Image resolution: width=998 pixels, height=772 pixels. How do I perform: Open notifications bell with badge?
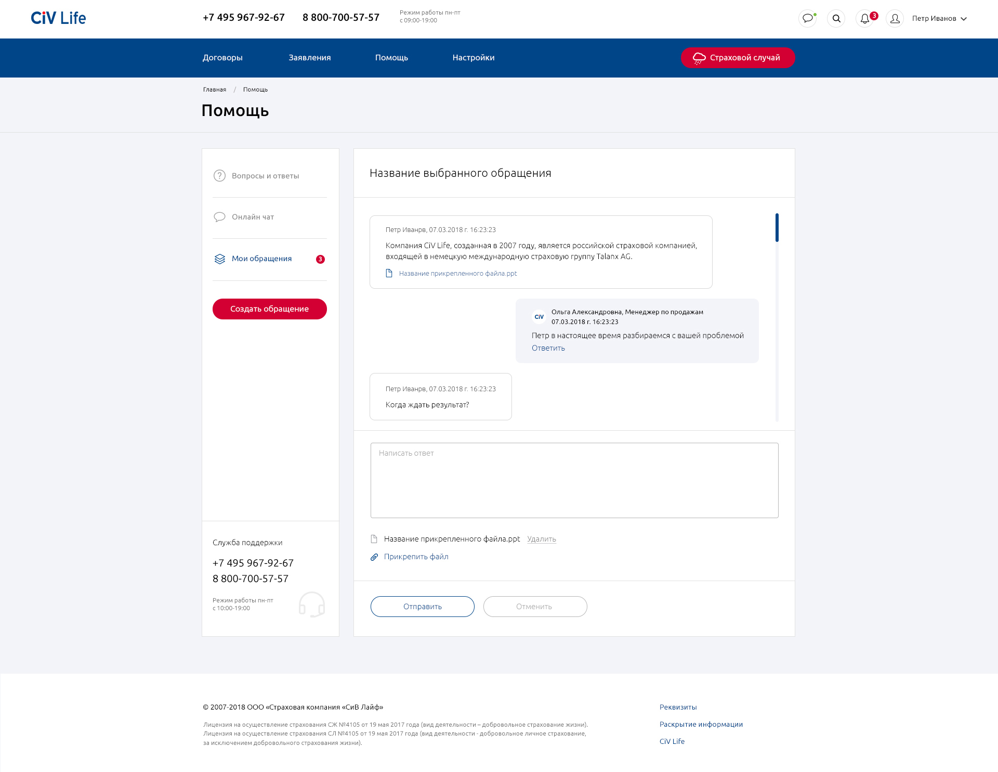pos(865,18)
